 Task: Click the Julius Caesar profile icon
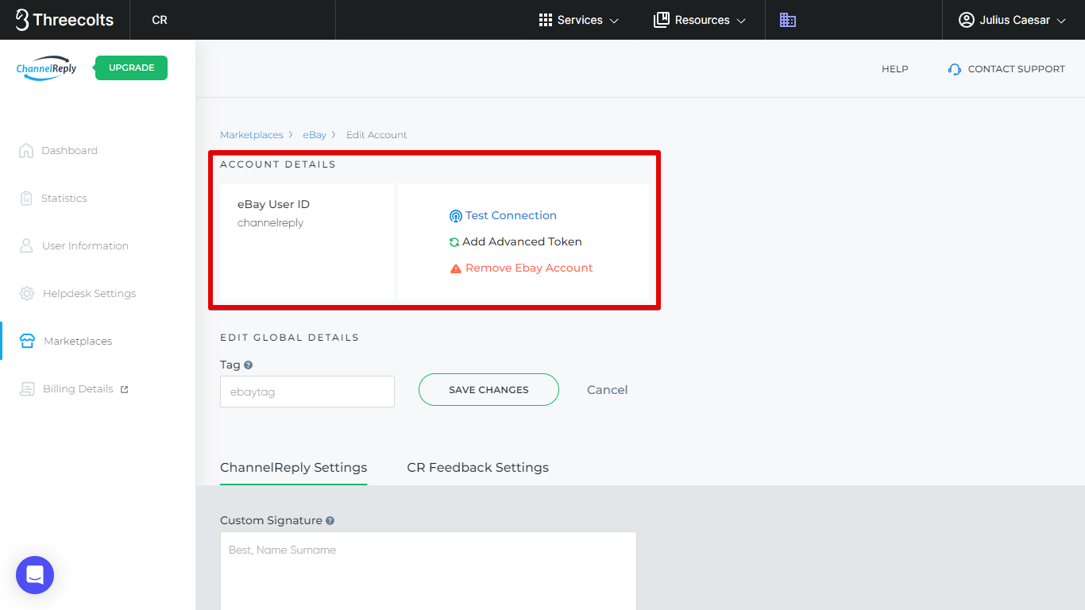[x=966, y=20]
